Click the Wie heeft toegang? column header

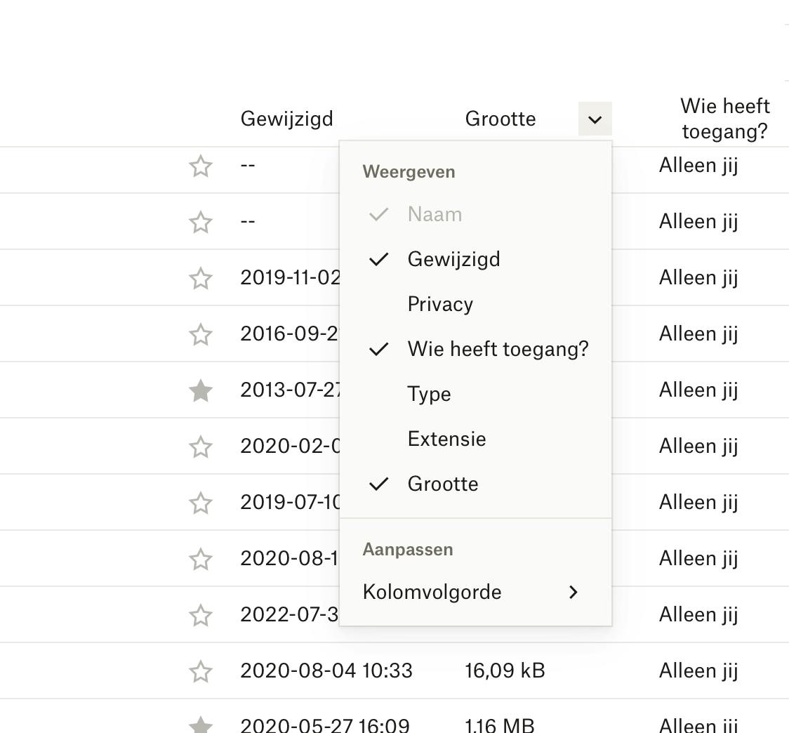pyautogui.click(x=724, y=119)
